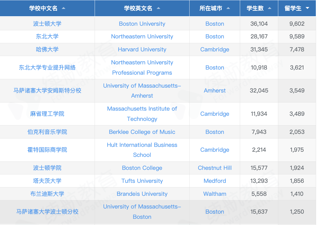Select the 麻省理工学院 link
The width and height of the screenshot is (318, 225).
(x=47, y=114)
